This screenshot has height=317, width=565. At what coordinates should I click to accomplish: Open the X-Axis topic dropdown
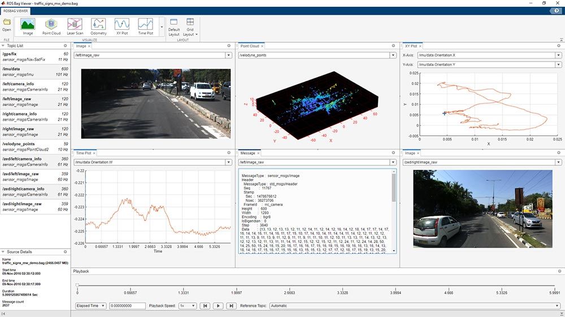558,55
